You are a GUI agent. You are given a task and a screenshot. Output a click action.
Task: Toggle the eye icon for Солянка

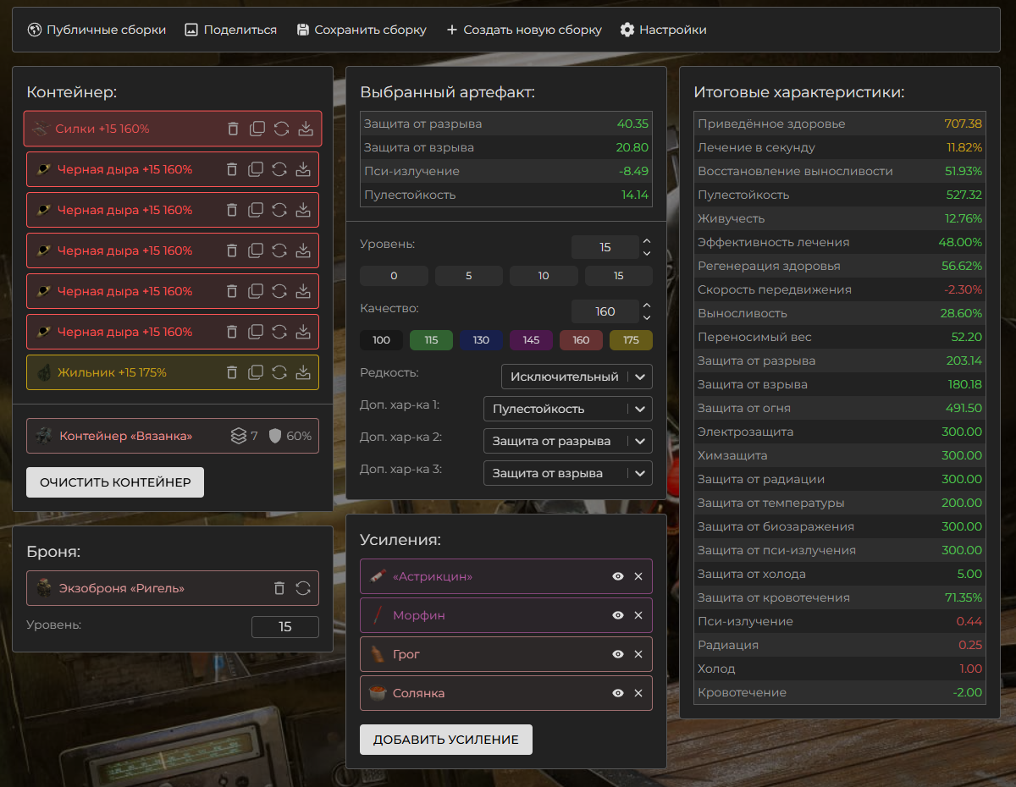[x=618, y=693]
